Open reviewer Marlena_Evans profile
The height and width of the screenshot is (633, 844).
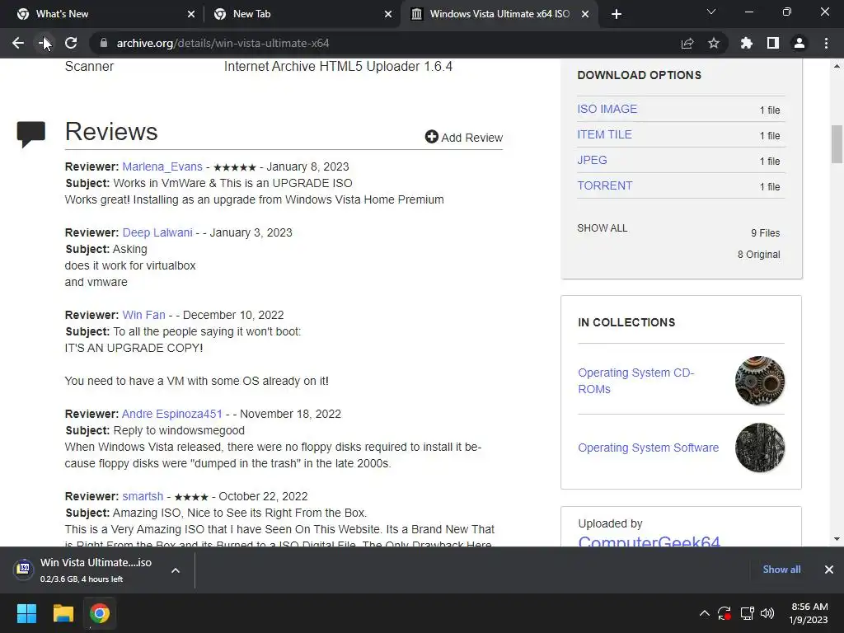(x=162, y=166)
